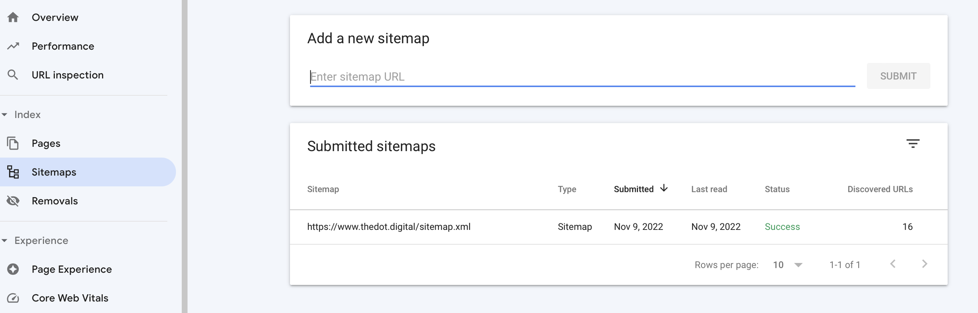Collapse the Experience section

(x=5, y=241)
